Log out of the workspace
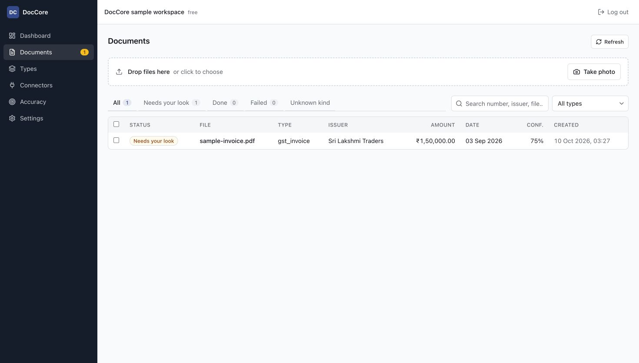Screen dimensions: 639x363 point(613,12)
